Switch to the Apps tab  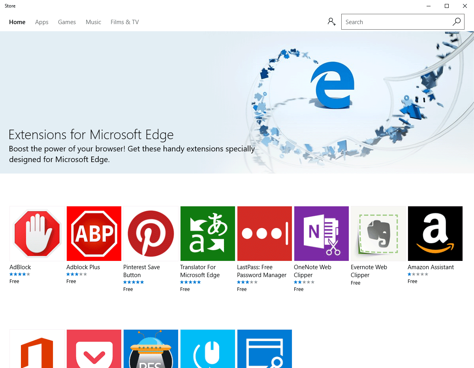click(42, 22)
